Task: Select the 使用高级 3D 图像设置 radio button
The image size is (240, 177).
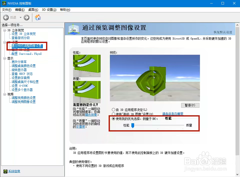Action: [113, 114]
